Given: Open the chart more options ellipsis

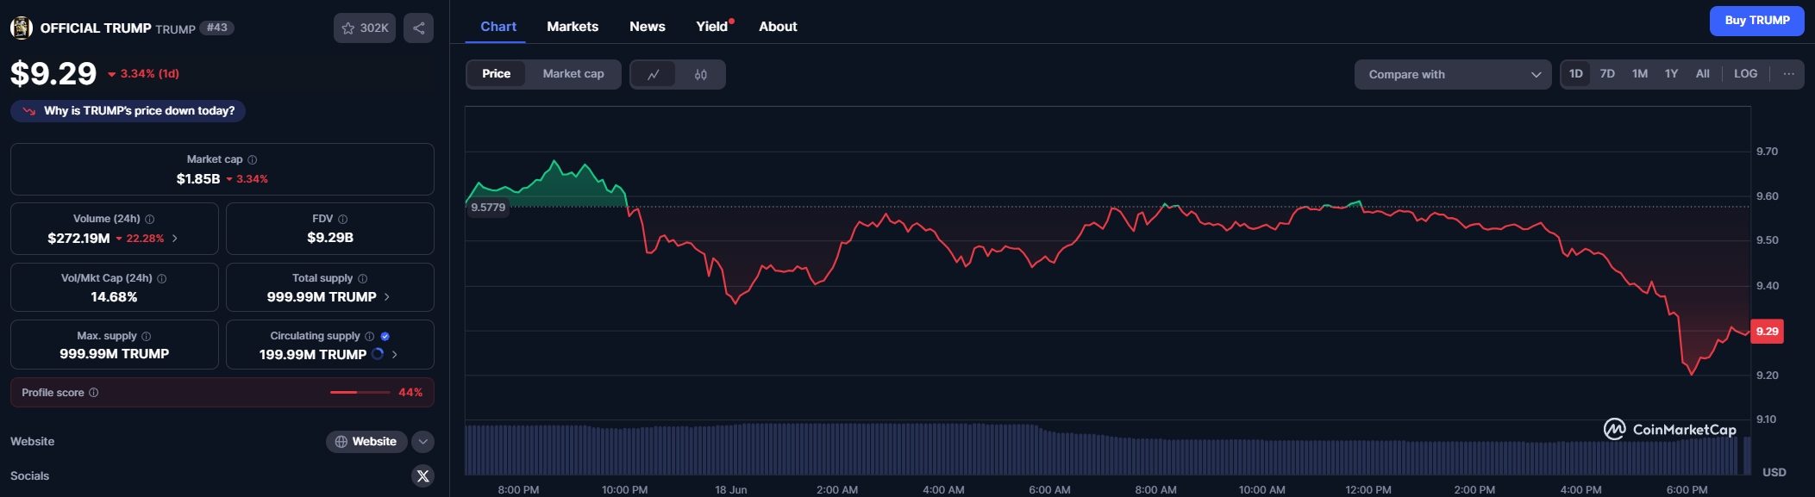Looking at the screenshot, I should (1789, 74).
